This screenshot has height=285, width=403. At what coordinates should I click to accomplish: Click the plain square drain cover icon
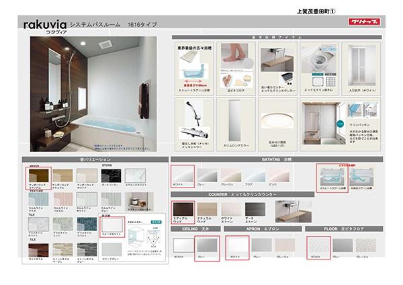(x=317, y=81)
